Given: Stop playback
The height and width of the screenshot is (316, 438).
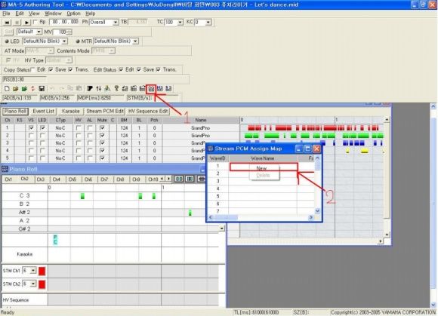Looking at the screenshot, I should [x=17, y=23].
